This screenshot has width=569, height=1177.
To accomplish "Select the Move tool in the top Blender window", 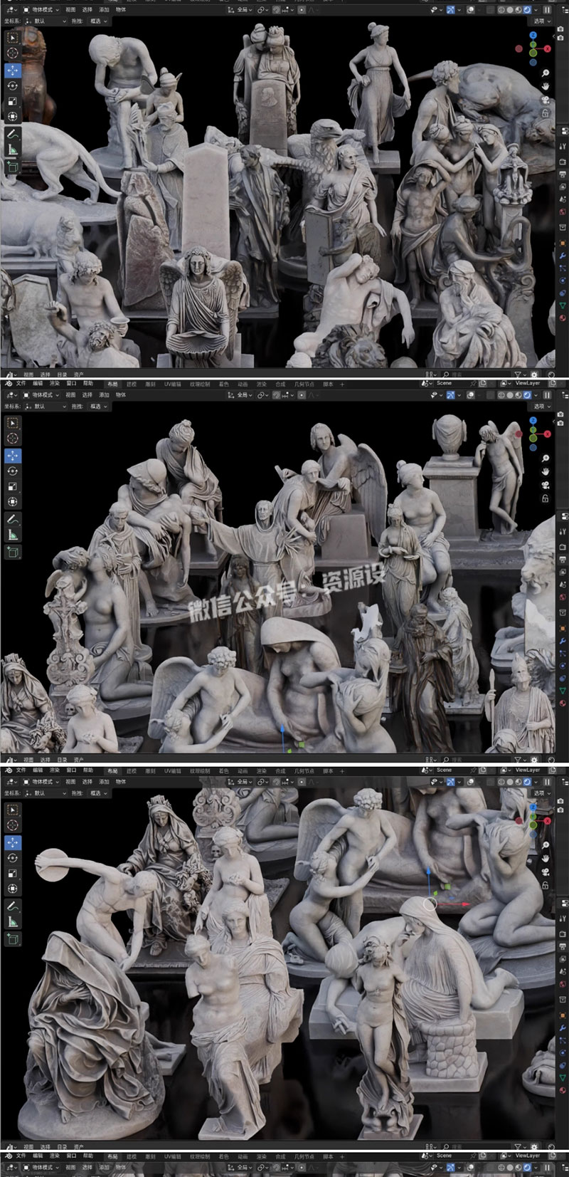I will (13, 70).
